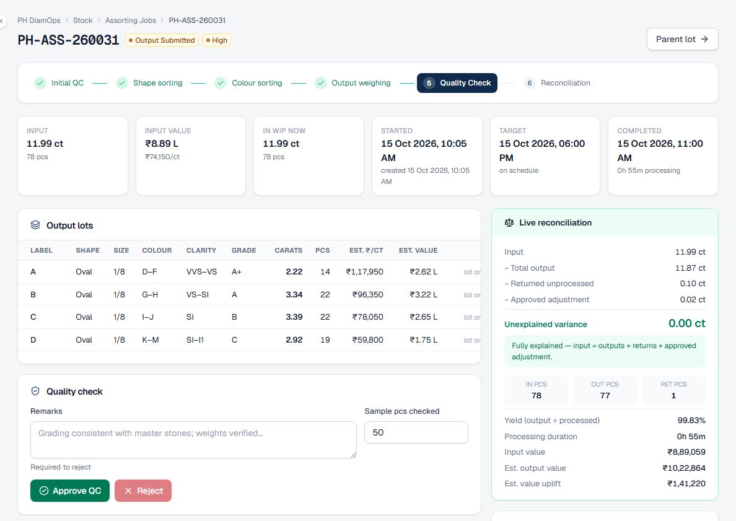This screenshot has width=736, height=521.
Task: Click the Live reconciliation scales icon
Action: [x=509, y=222]
